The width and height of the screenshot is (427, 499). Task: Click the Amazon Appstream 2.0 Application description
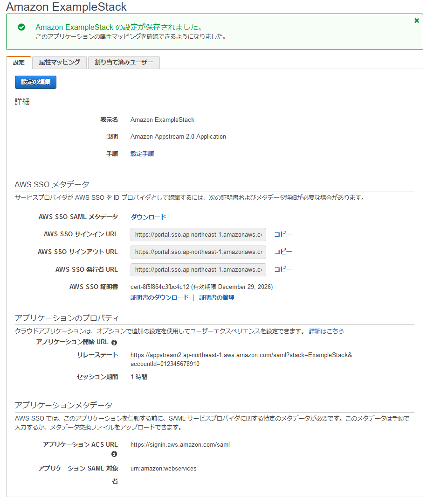(x=178, y=136)
